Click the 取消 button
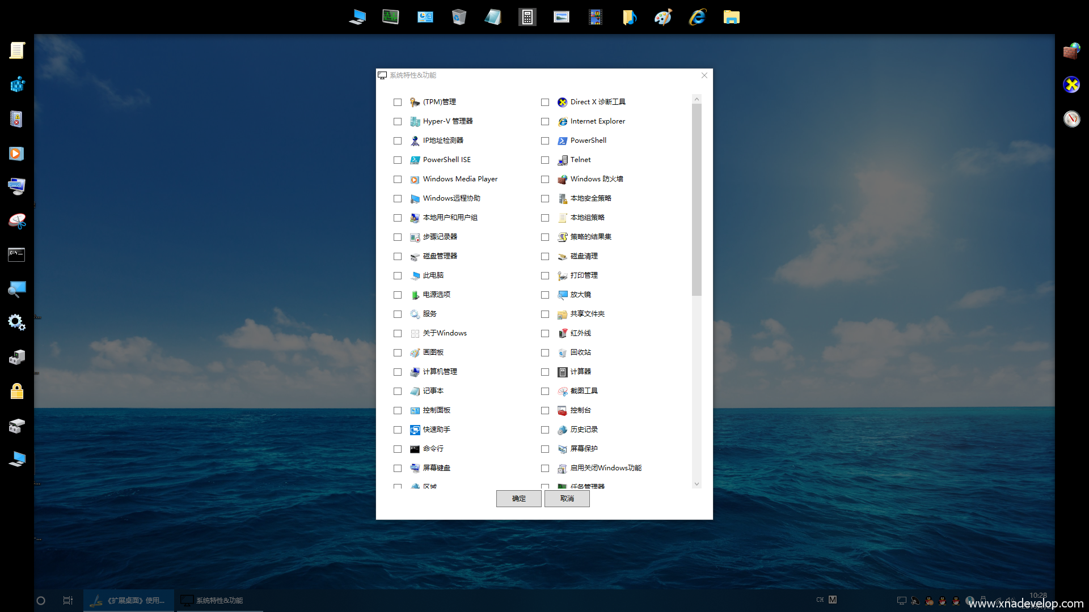The image size is (1089, 612). [567, 499]
